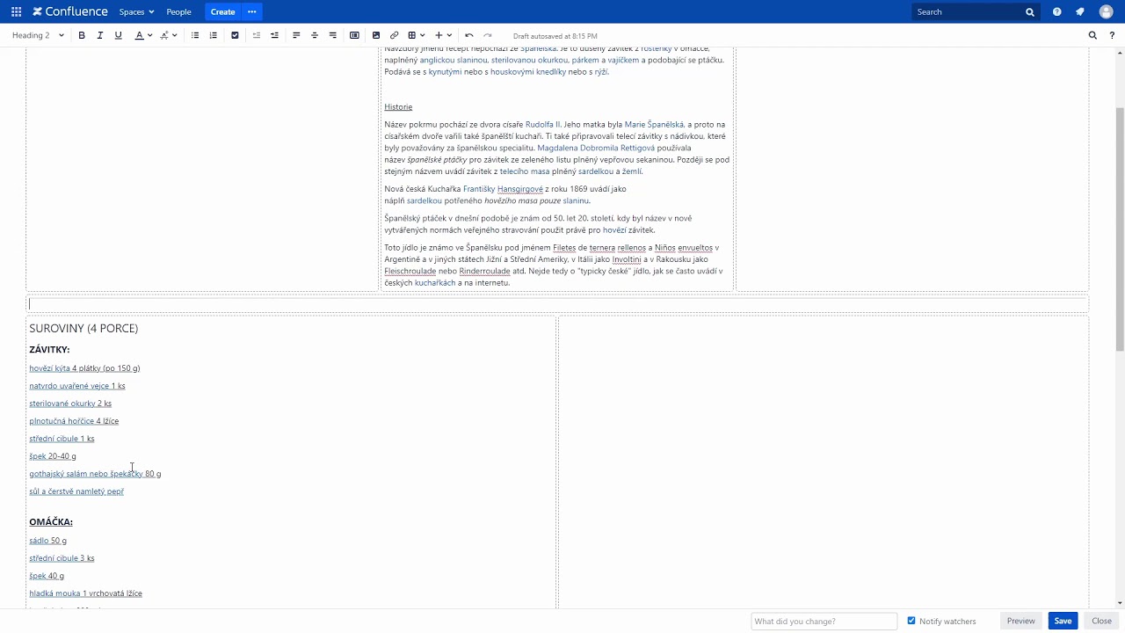Focus the 'What did you change?' field

(824, 621)
